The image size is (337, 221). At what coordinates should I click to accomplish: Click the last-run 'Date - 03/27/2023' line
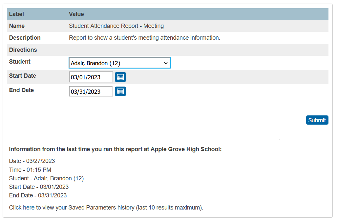[32, 161]
